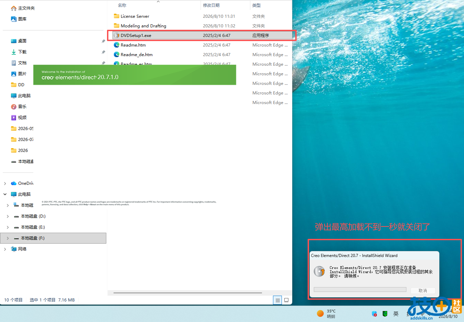This screenshot has height=322, width=464.
Task: Open the weather widget showing 35°C
Action: point(326,313)
